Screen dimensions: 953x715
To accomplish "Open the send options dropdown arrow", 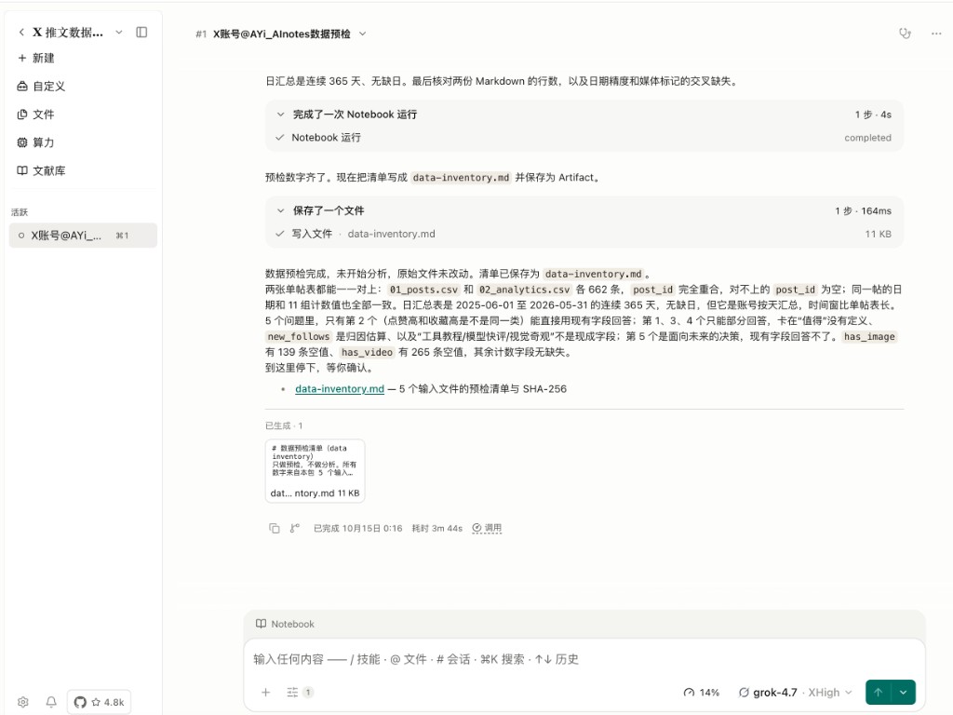I will (904, 692).
